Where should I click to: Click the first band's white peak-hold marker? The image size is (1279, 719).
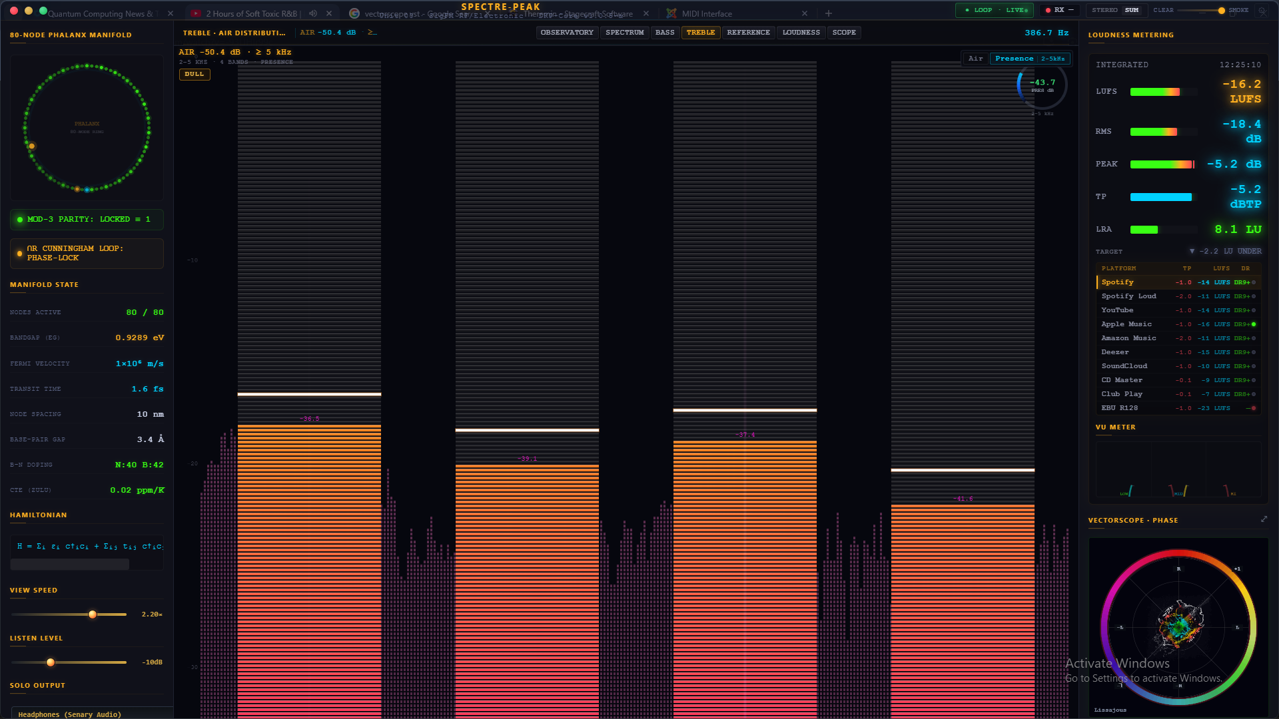[309, 394]
